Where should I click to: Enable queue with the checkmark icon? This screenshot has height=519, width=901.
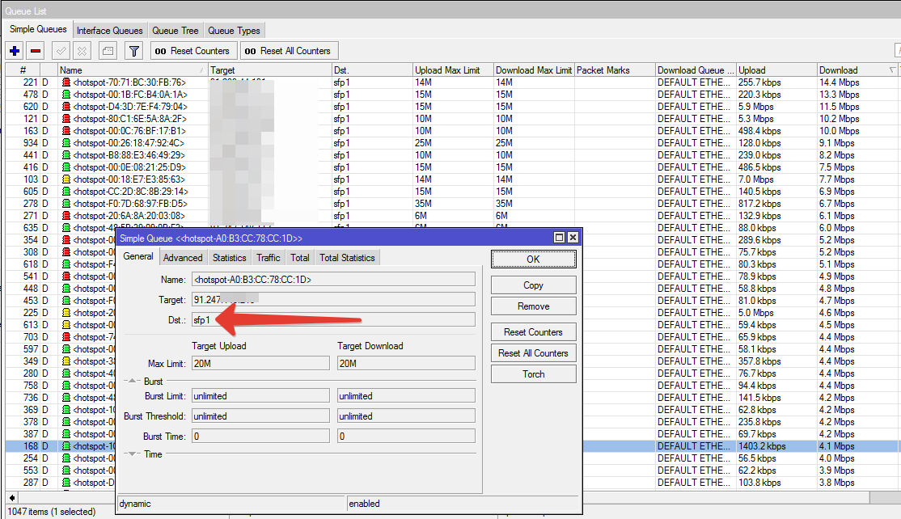(61, 51)
